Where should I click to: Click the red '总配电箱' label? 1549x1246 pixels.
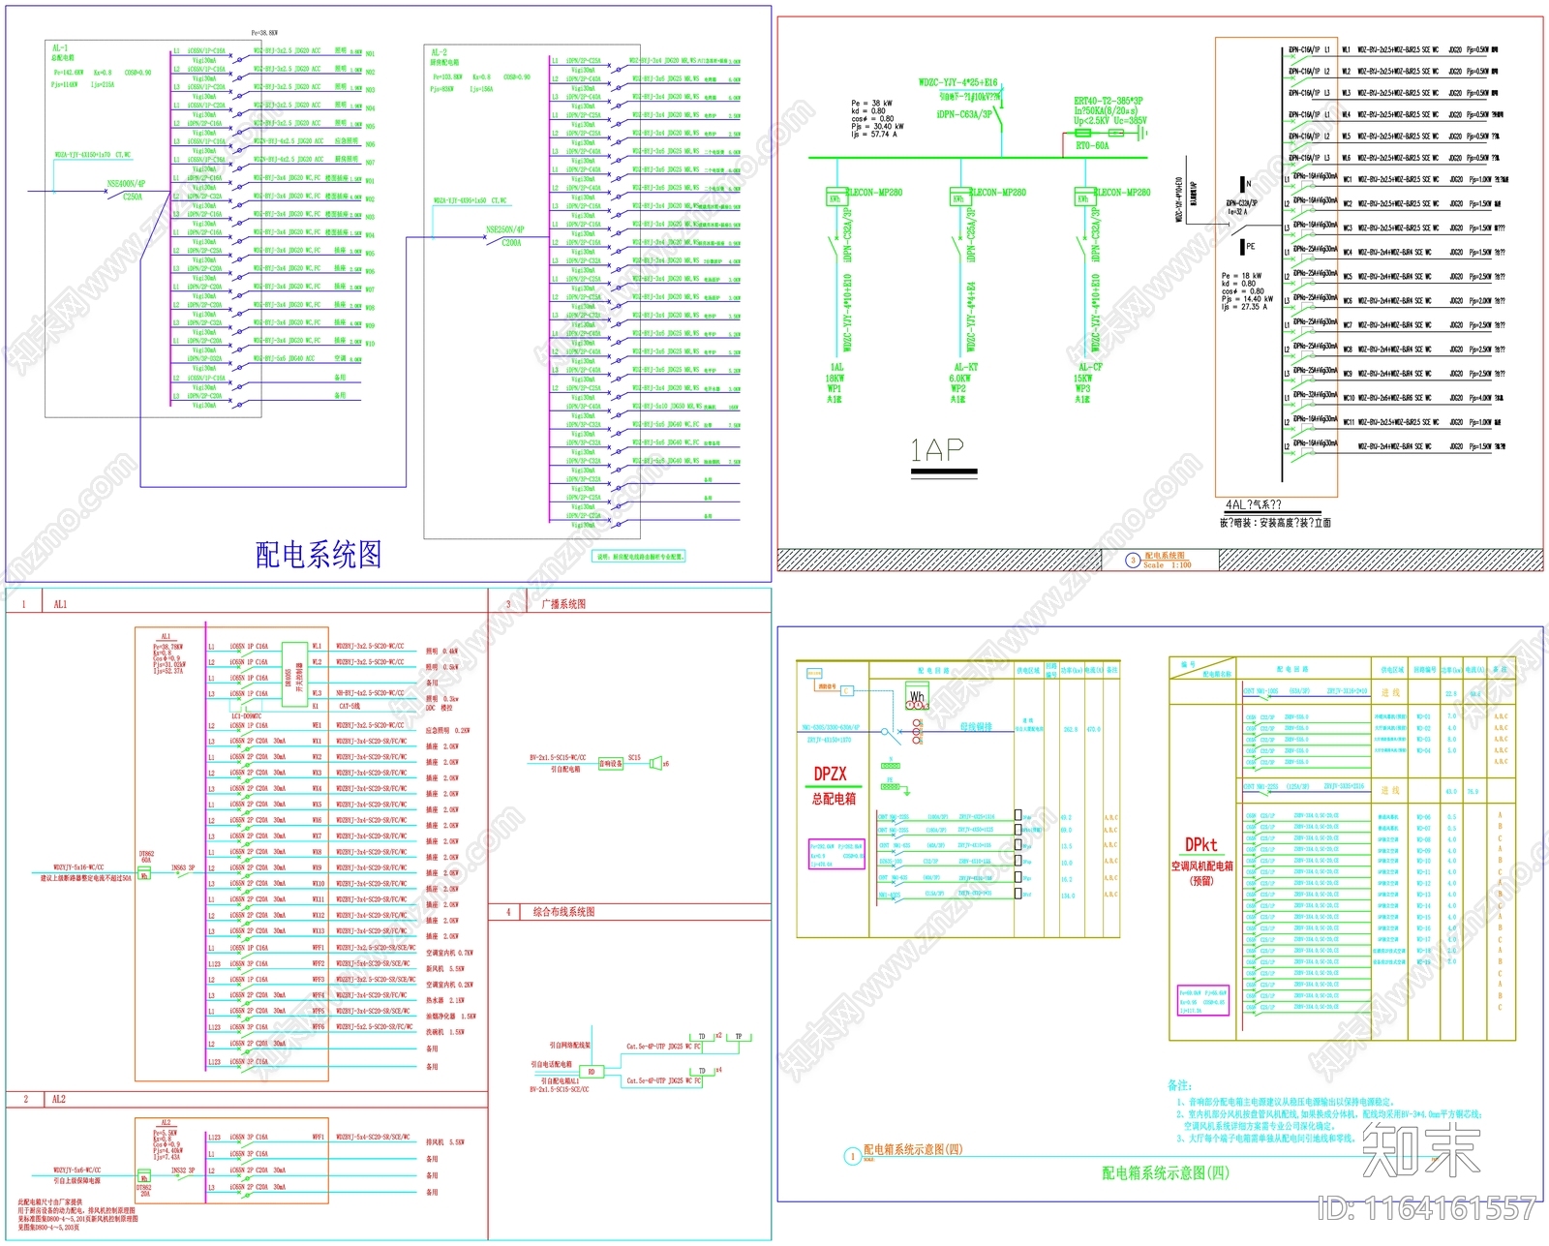point(834,799)
